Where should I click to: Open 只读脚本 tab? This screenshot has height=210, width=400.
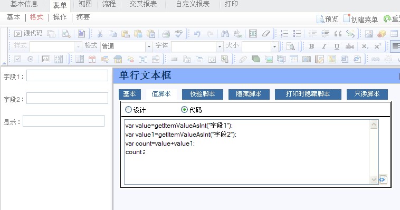tap(367, 94)
